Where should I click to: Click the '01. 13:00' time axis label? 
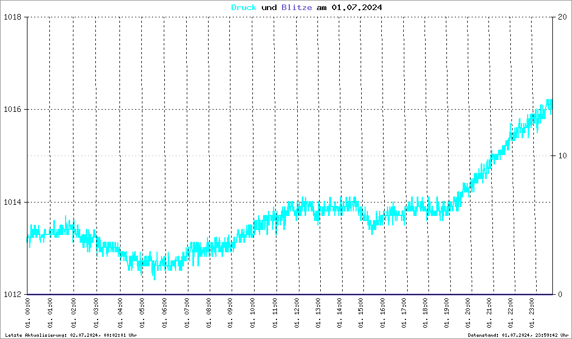pyautogui.click(x=319, y=313)
